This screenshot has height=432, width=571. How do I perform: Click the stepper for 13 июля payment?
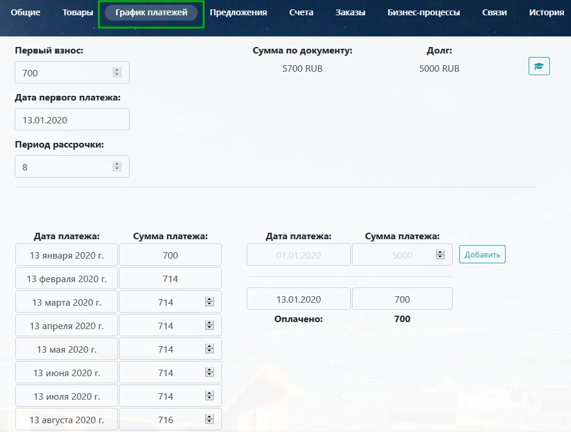[209, 396]
